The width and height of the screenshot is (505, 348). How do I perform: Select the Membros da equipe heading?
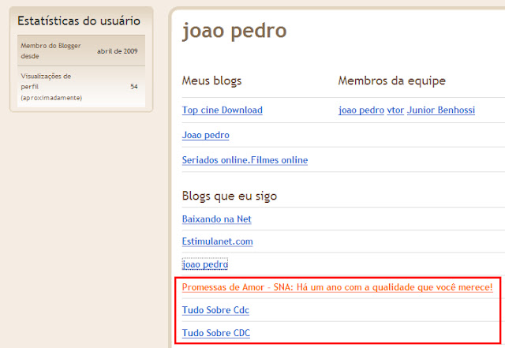(x=391, y=80)
